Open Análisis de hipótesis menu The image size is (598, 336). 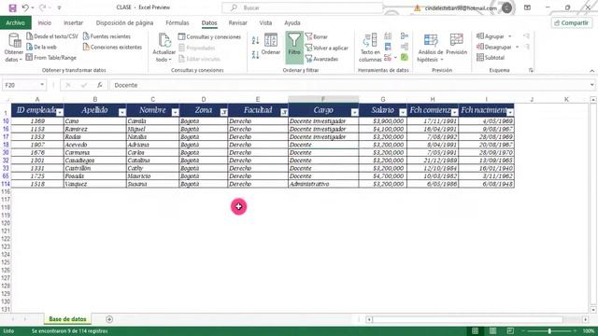(430, 48)
